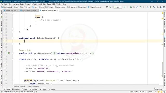Open SDK Manager icon in toolbar
Viewport: 166px width, 93px height.
(x=154, y=7)
